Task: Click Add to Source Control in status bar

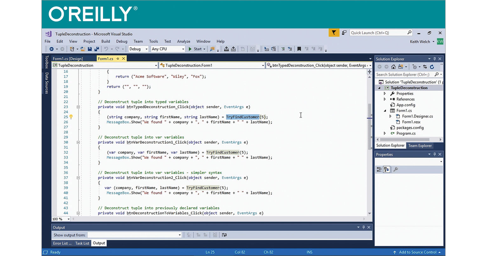Action: click(x=417, y=252)
